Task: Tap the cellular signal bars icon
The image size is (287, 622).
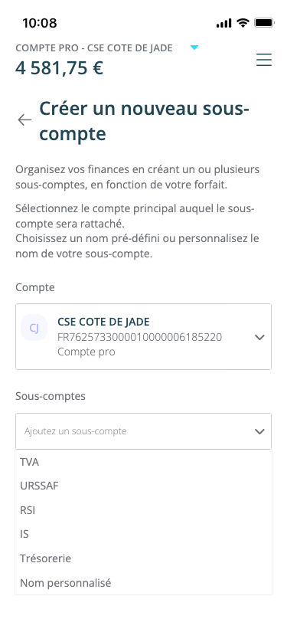Action: (x=223, y=23)
